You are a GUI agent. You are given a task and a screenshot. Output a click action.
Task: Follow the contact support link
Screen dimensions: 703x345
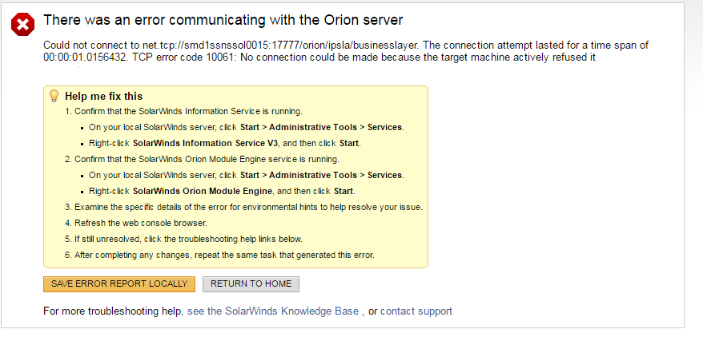tap(416, 311)
